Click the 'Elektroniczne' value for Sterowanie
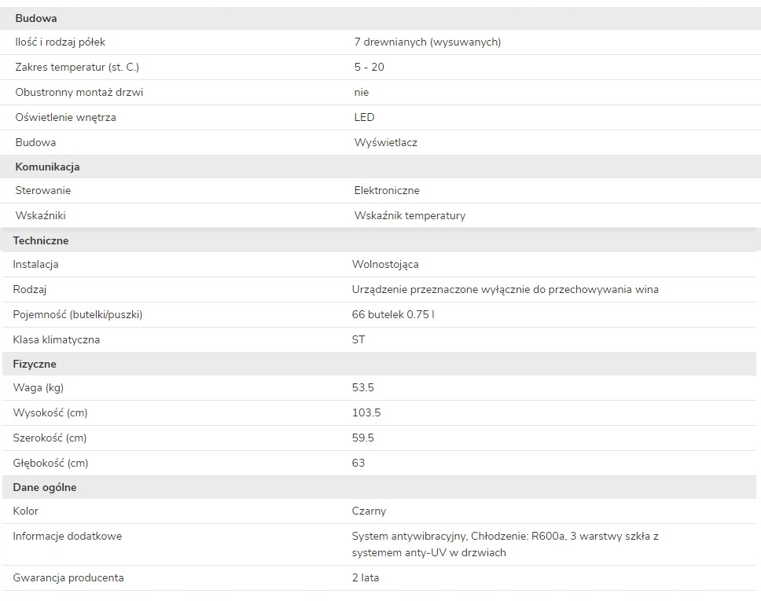The height and width of the screenshot is (601, 761). coord(387,190)
